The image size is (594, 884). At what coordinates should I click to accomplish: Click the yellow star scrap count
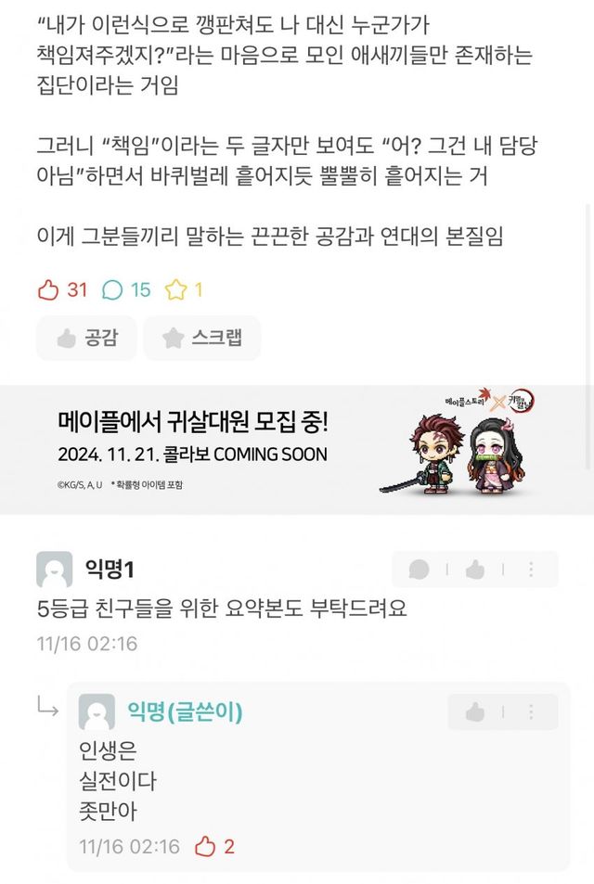[184, 289]
